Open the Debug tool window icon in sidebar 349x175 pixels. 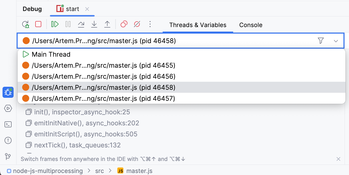(8, 92)
